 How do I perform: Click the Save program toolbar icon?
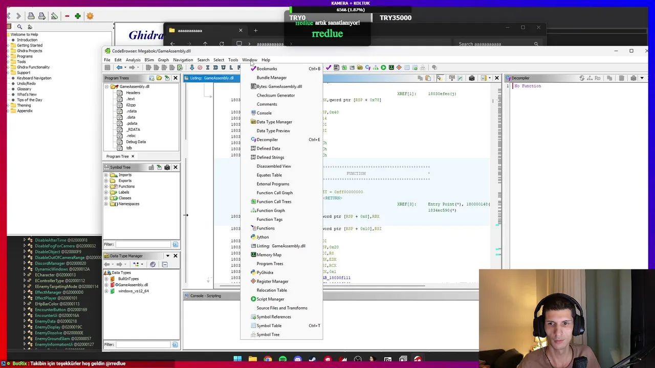pos(107,67)
